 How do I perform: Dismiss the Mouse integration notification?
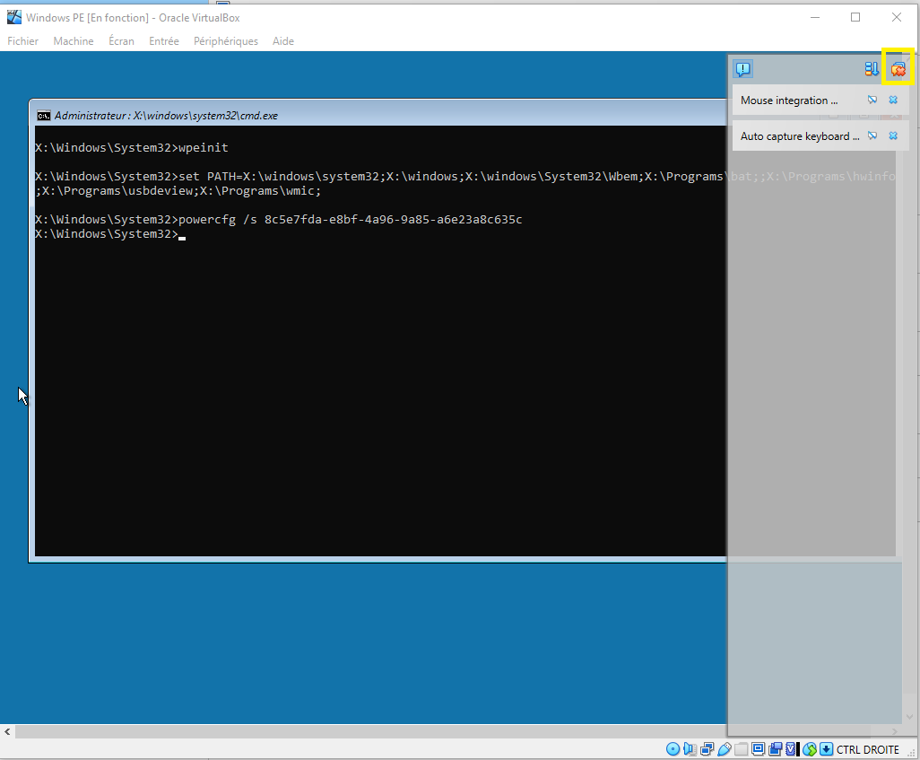click(x=893, y=100)
